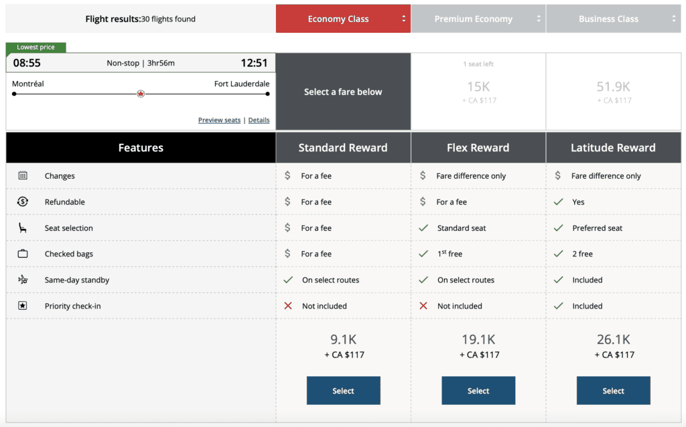Select the Latitude Reward fare
The width and height of the screenshot is (686, 427).
pyautogui.click(x=613, y=390)
